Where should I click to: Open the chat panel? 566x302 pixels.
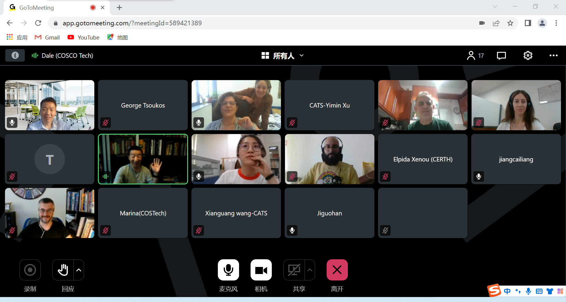501,55
